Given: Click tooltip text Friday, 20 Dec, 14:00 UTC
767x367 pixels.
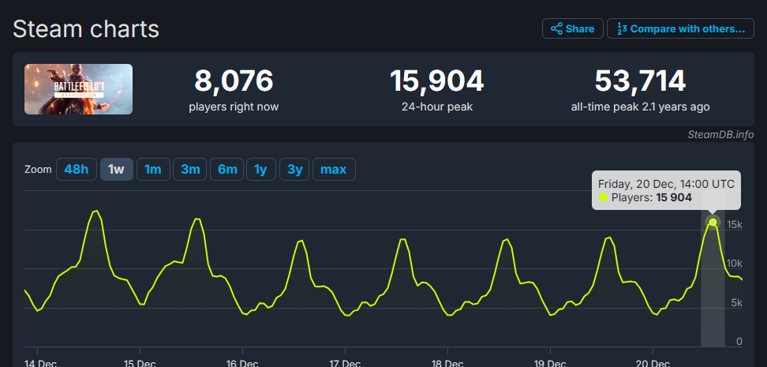Looking at the screenshot, I should (x=666, y=184).
